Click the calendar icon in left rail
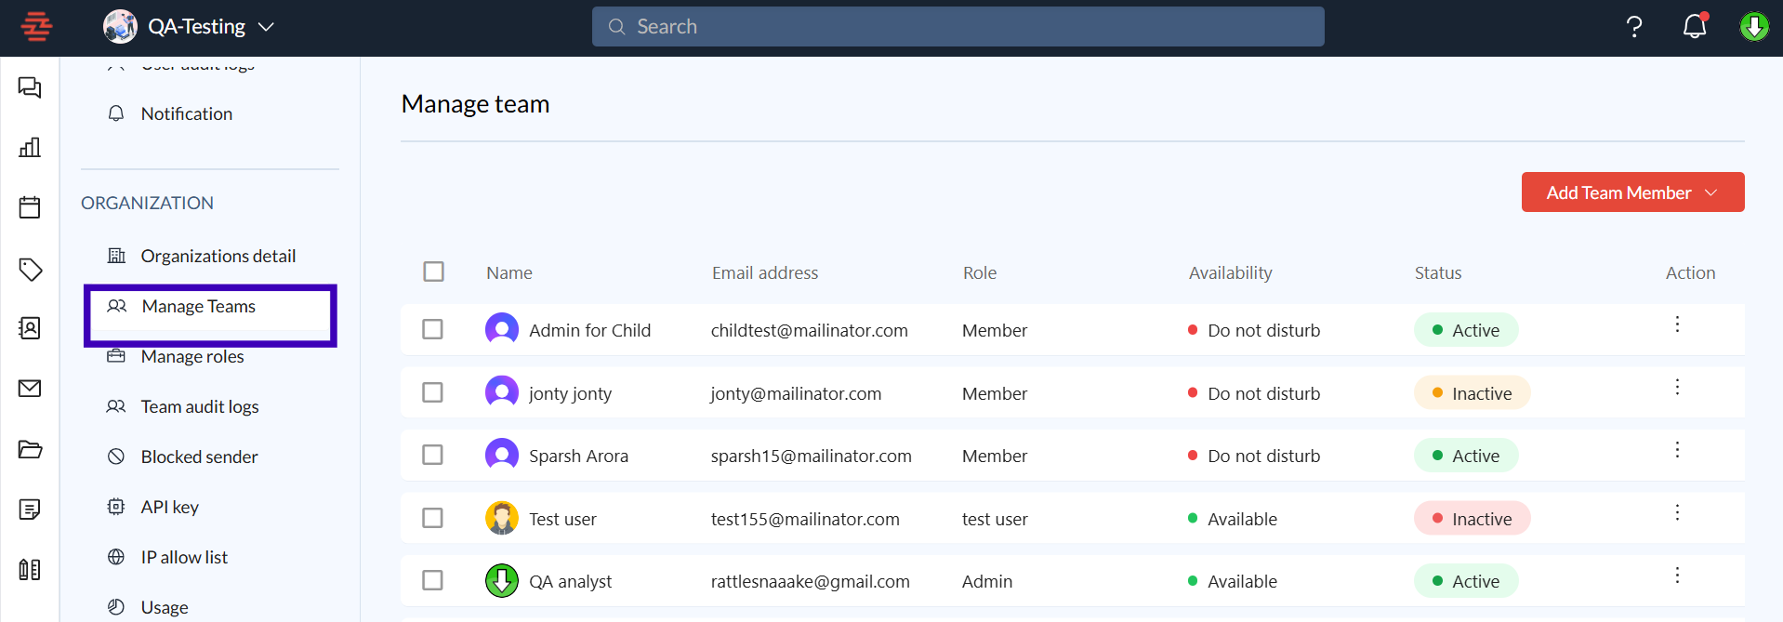Viewport: 1783px width, 622px height. (x=30, y=207)
